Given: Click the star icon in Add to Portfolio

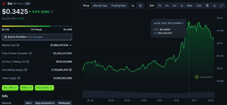Looking at the screenshot, I should 6,37.
